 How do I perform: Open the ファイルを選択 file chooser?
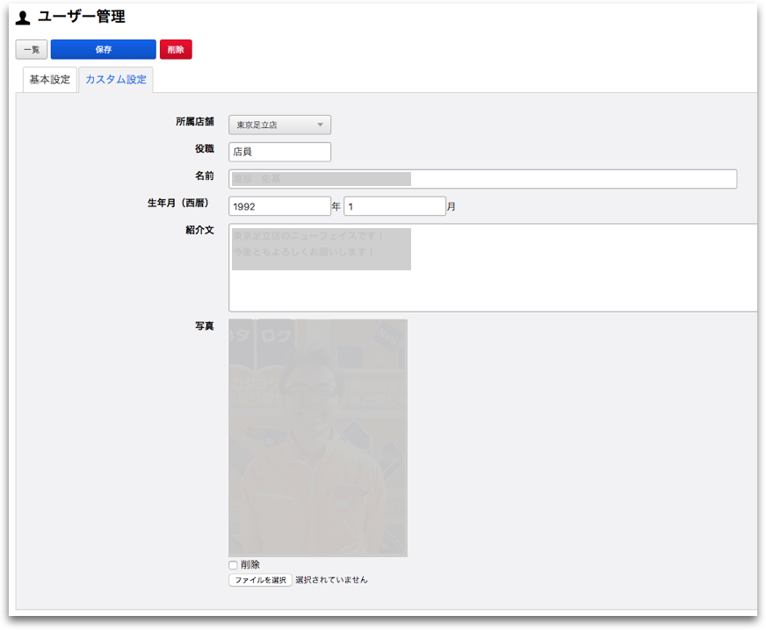coord(260,580)
